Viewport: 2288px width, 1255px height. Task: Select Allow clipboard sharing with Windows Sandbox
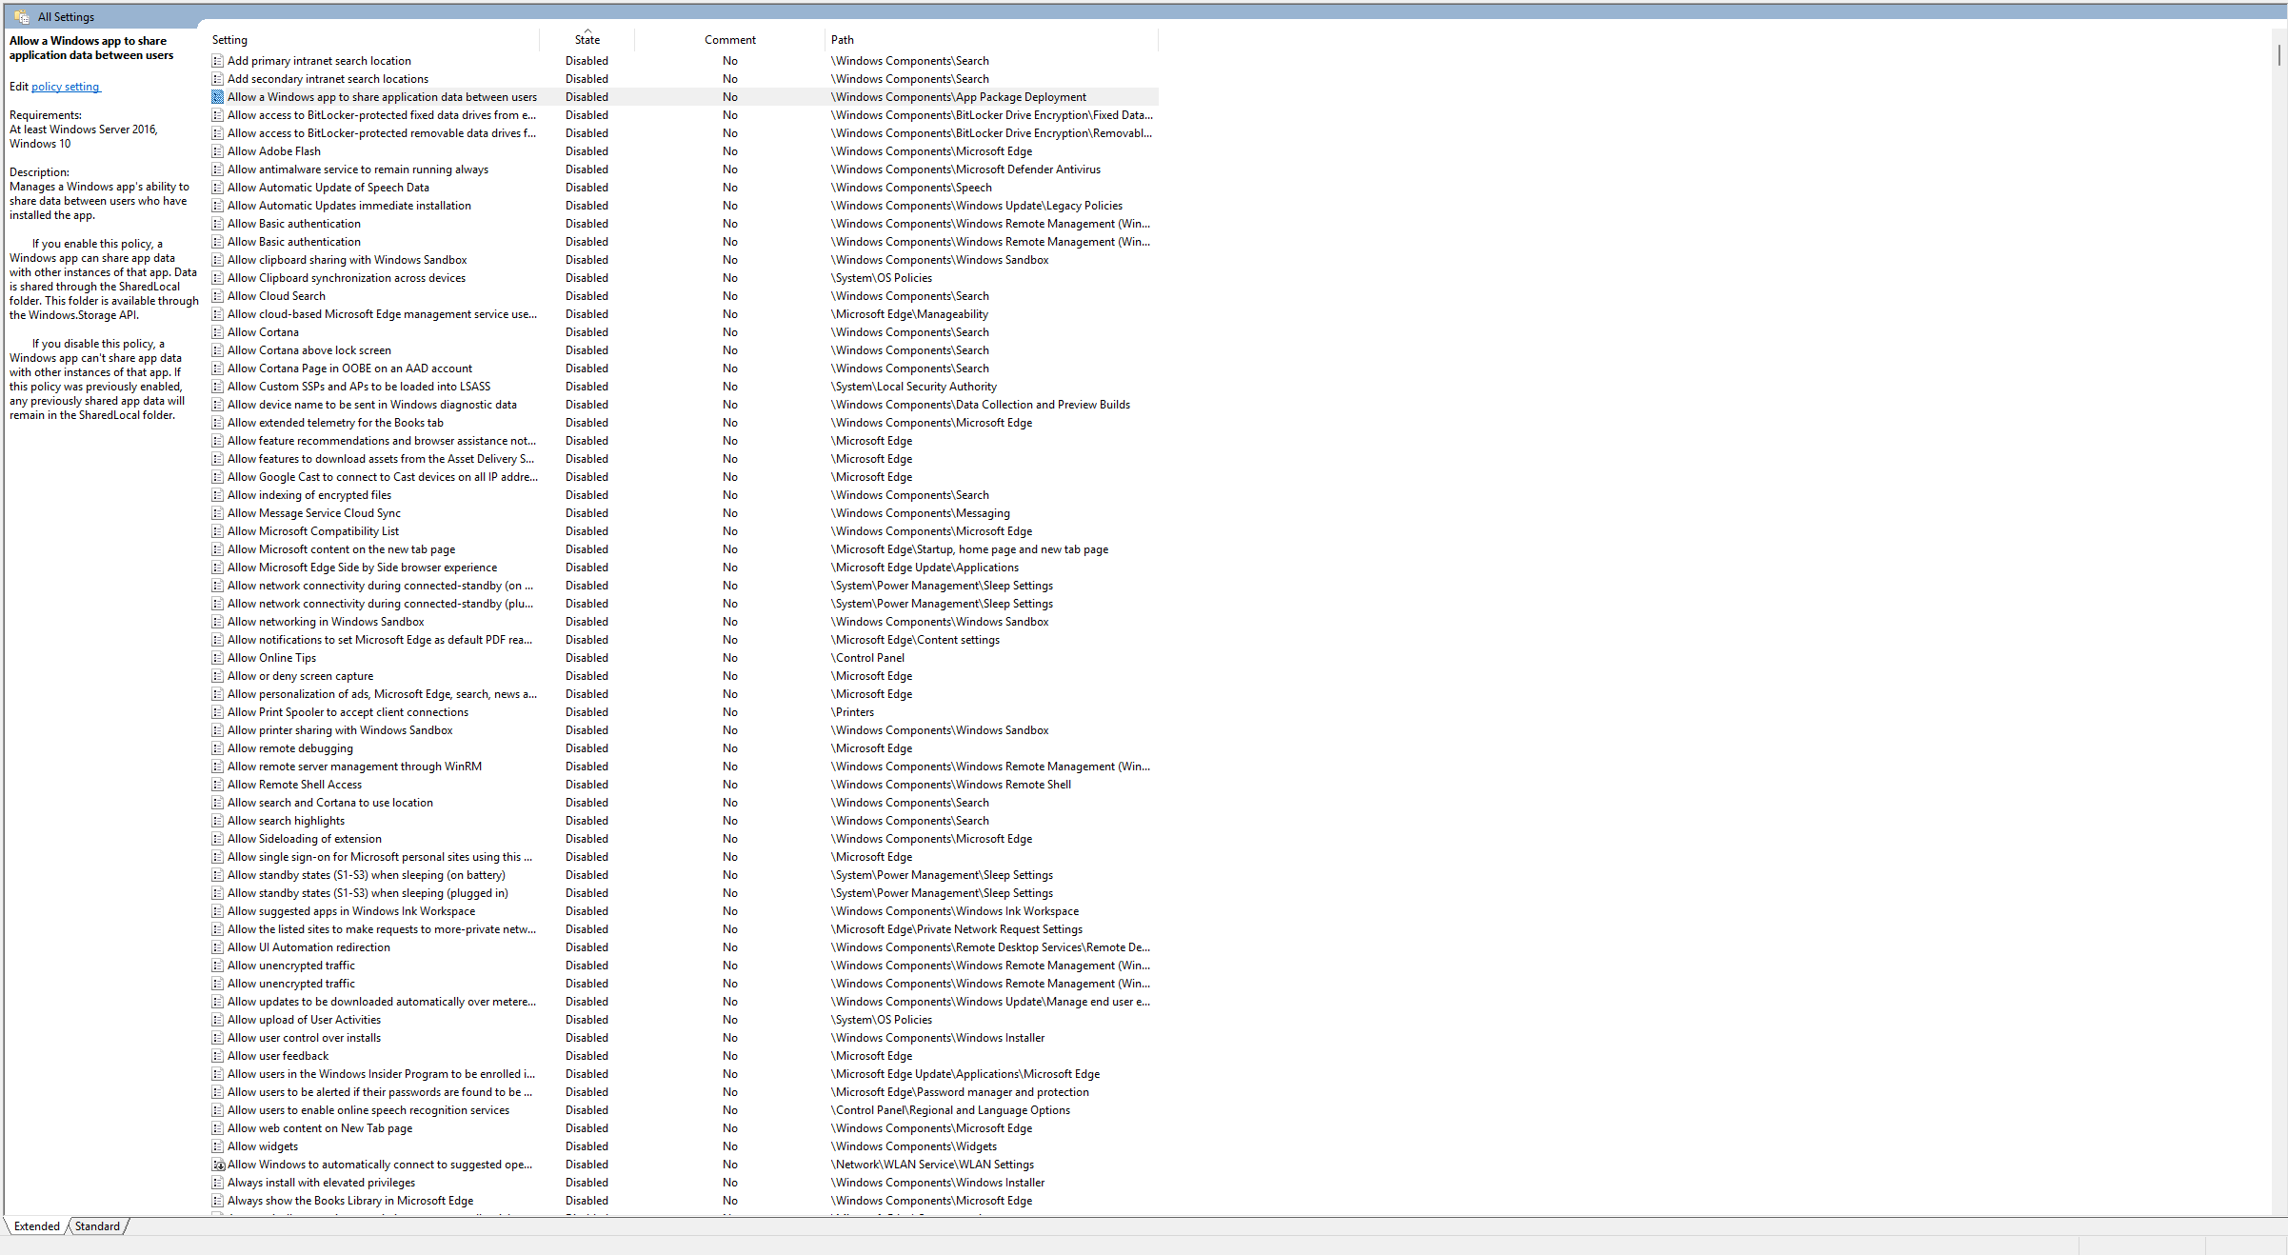tap(348, 260)
